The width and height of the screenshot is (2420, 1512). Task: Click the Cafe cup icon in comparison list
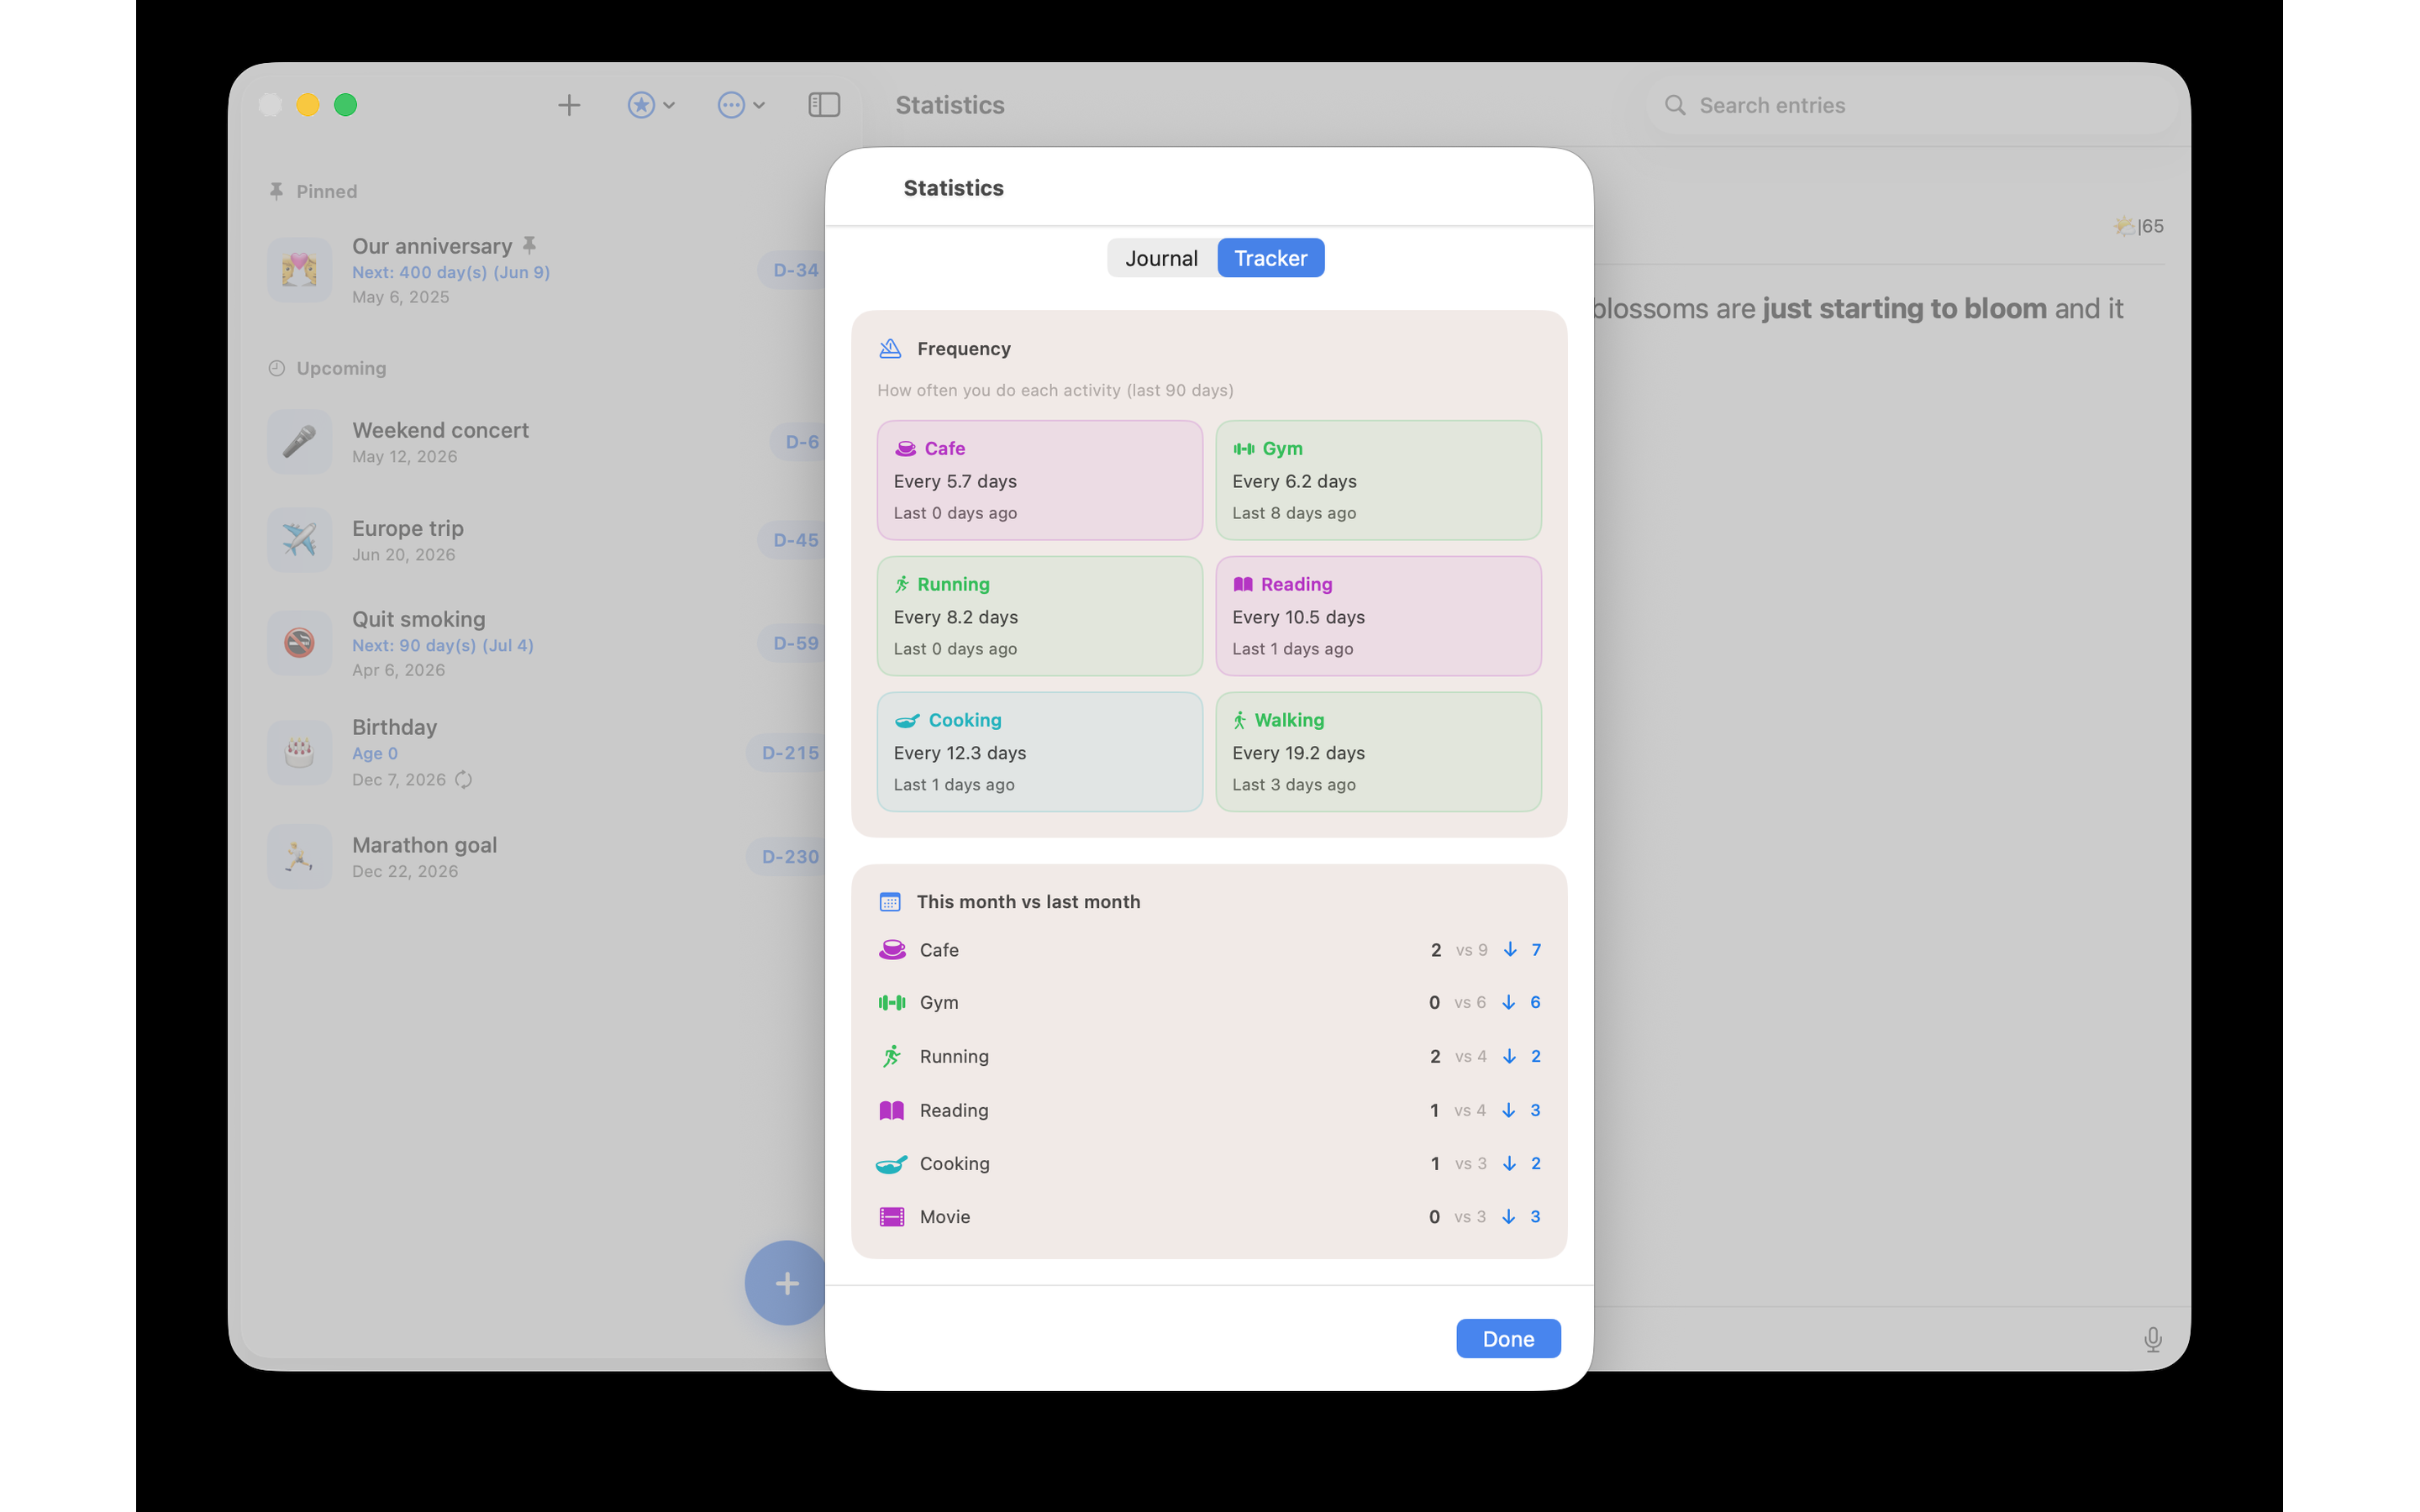[892, 949]
